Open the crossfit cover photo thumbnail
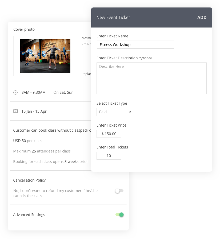This screenshot has height=239, width=220. click(x=45, y=56)
